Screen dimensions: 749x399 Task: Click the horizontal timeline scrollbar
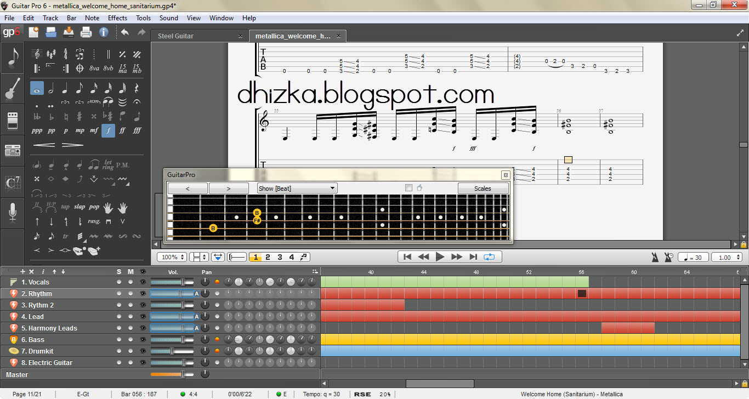coord(440,384)
